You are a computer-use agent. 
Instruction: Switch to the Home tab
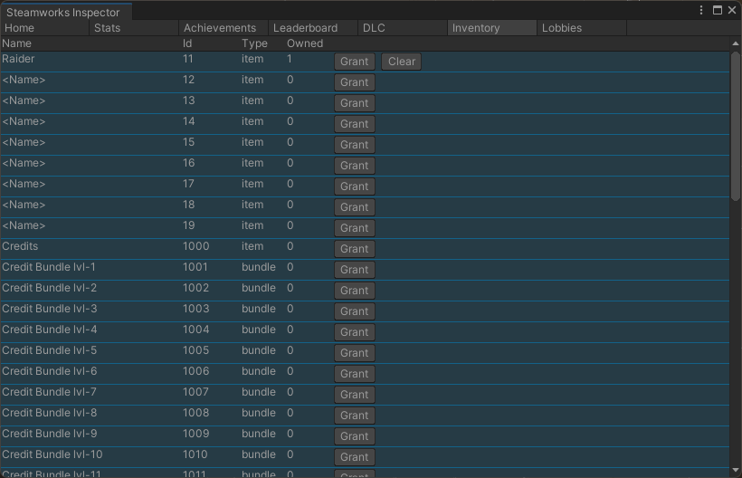(x=44, y=28)
